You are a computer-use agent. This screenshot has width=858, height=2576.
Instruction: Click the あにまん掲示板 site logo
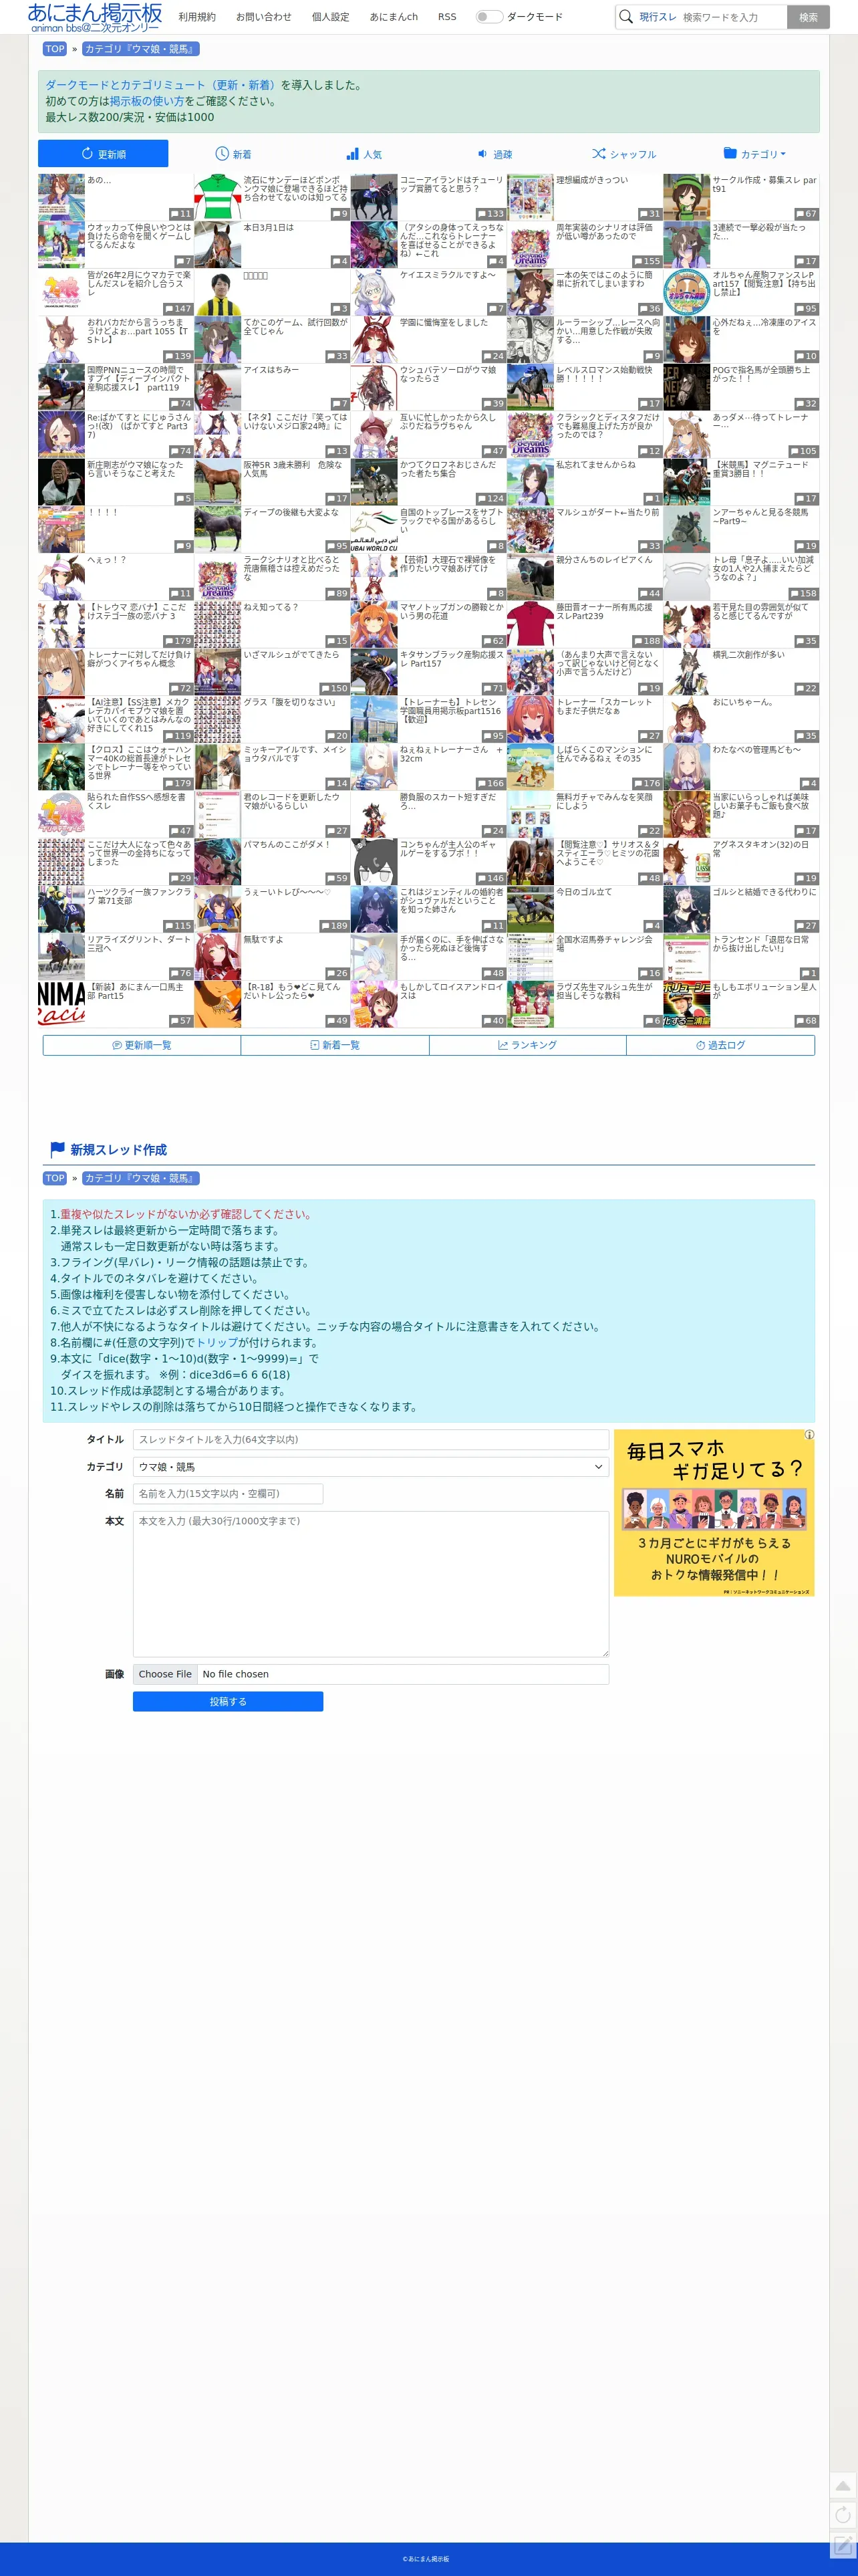coord(95,17)
